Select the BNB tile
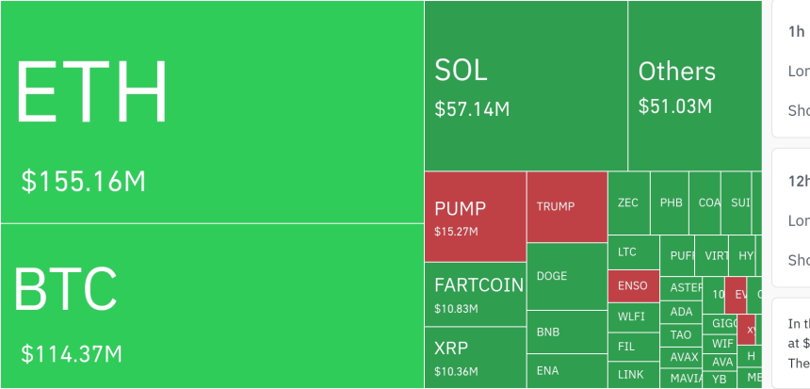This screenshot has width=810, height=389. [566, 332]
